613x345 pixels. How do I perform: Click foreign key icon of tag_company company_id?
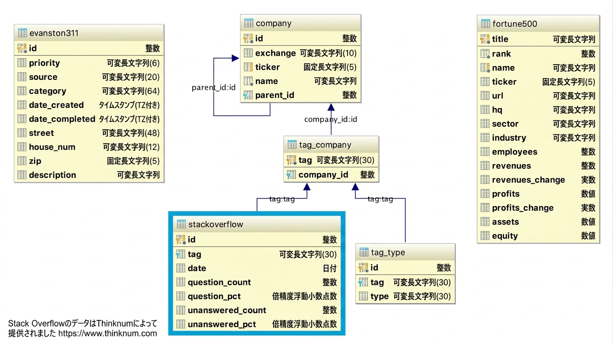[291, 175]
